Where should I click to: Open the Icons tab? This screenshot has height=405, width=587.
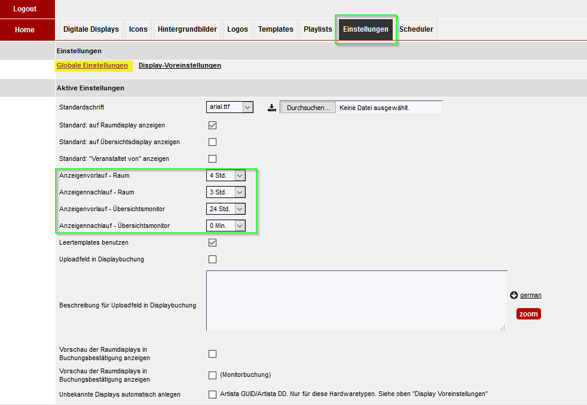pos(138,29)
